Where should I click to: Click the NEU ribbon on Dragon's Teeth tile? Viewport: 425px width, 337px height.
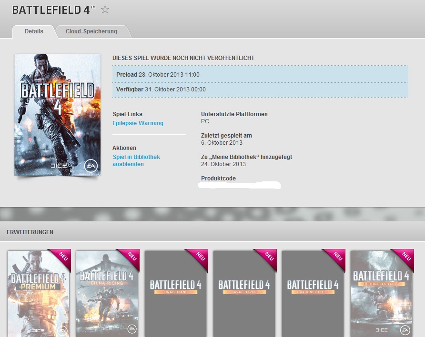(337, 258)
